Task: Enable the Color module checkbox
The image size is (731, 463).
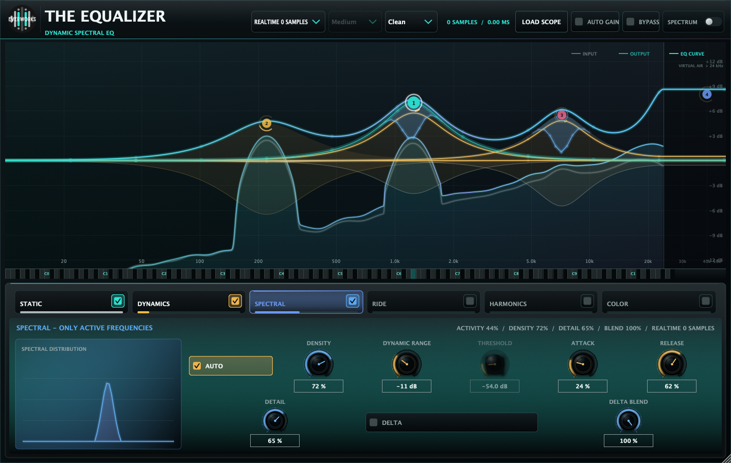Action: coord(706,301)
